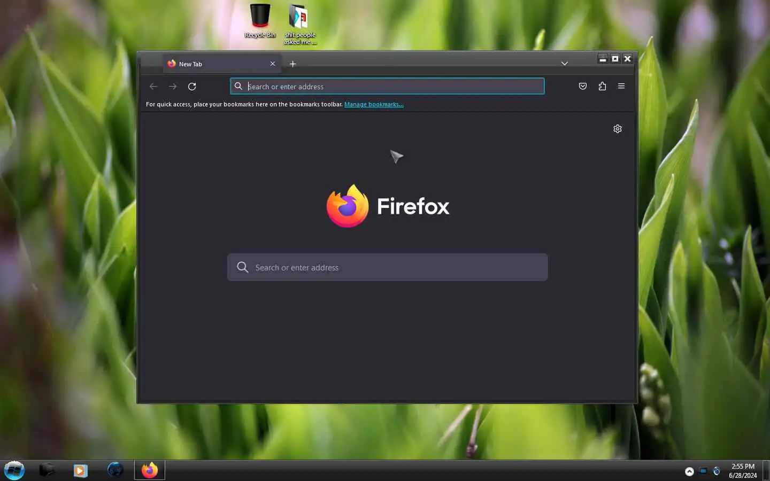Open the Recycle Bin desktop icon
770x481 pixels.
[260, 21]
